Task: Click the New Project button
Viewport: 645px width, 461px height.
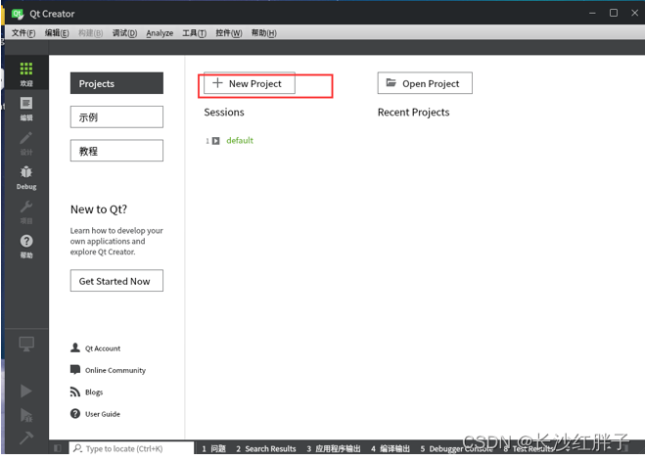Action: (x=250, y=83)
